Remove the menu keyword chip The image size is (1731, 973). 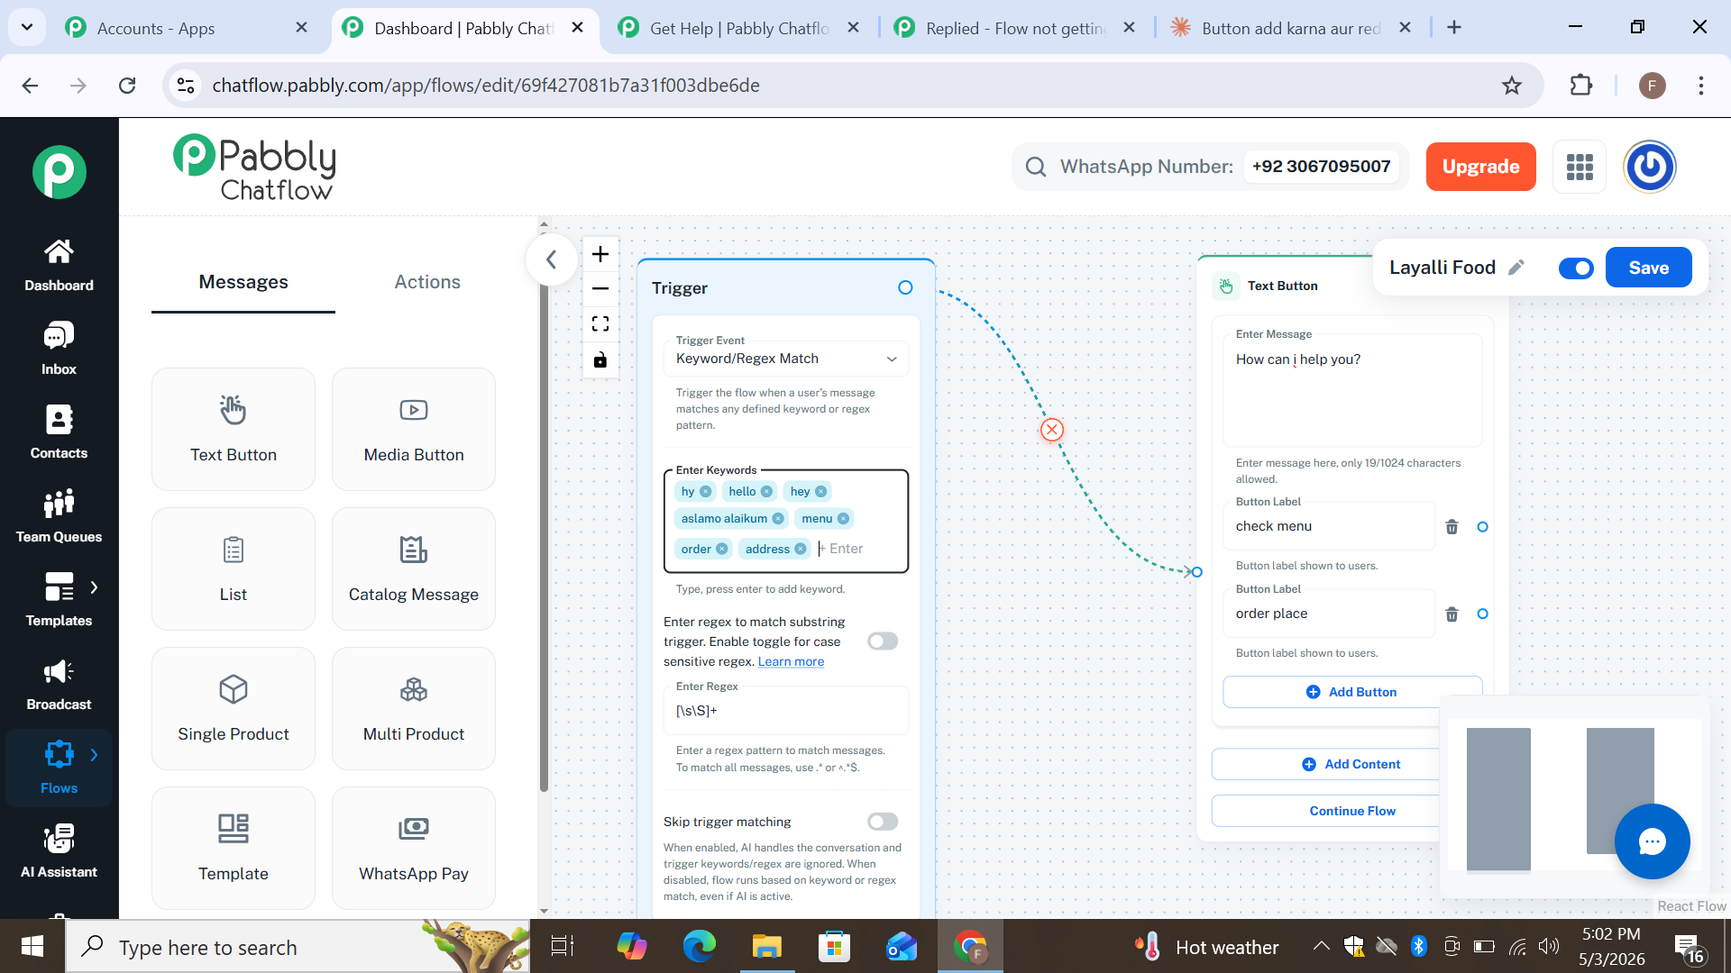[x=843, y=518]
